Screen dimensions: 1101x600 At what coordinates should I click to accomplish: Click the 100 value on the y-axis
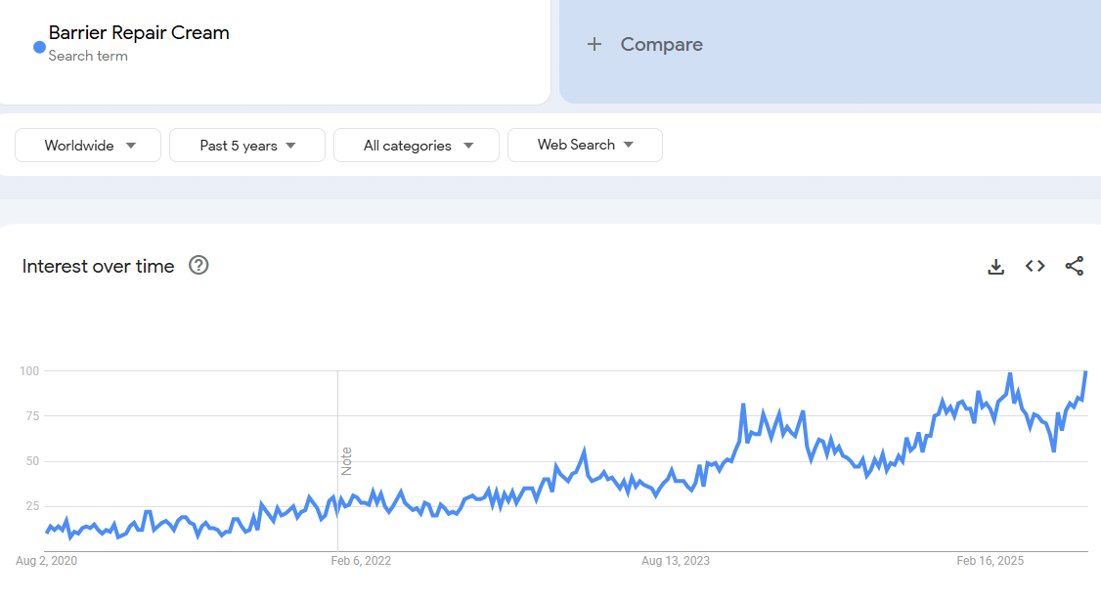(x=28, y=371)
